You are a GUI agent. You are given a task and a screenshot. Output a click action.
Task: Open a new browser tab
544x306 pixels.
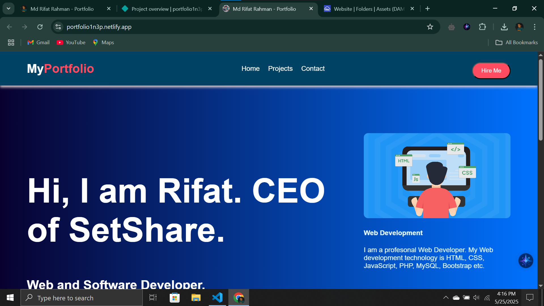coord(428,9)
